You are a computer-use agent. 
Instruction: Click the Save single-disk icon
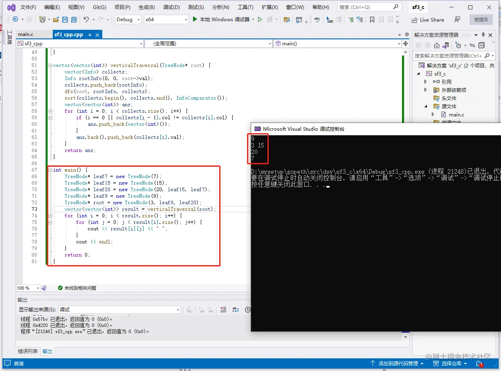click(x=65, y=19)
